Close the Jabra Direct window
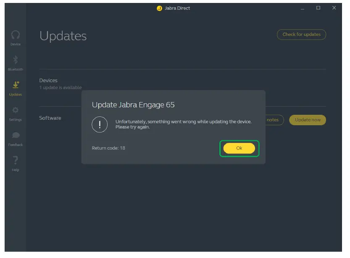The width and height of the screenshot is (350, 258). 334,8
